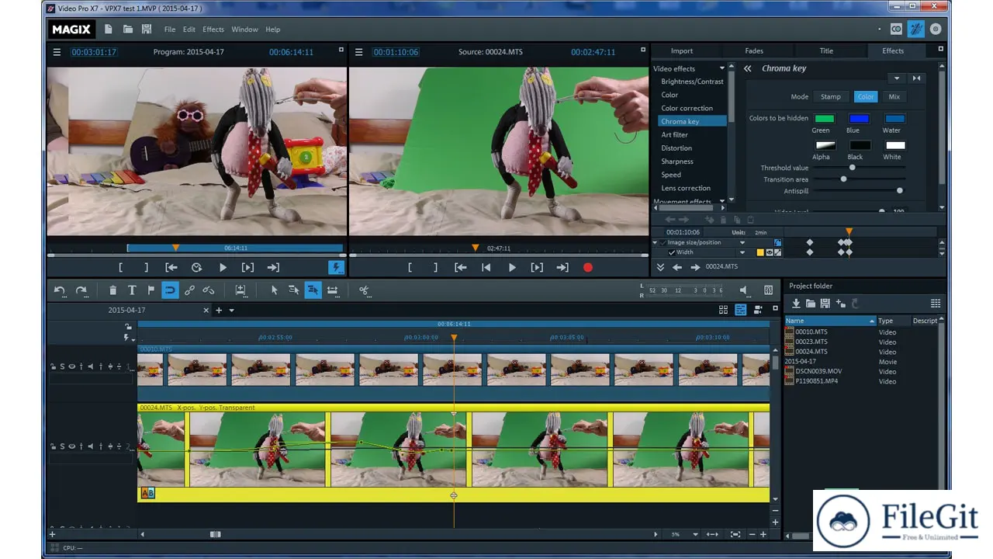Go back with the double-arrow beside Chroma key

coord(748,68)
